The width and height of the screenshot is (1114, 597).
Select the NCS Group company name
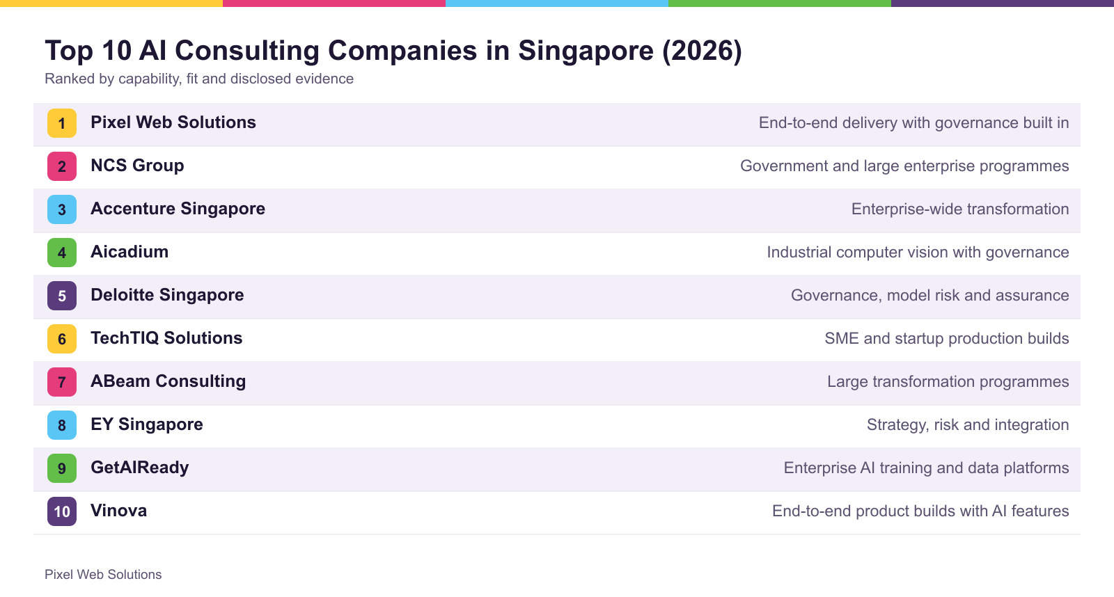point(138,166)
